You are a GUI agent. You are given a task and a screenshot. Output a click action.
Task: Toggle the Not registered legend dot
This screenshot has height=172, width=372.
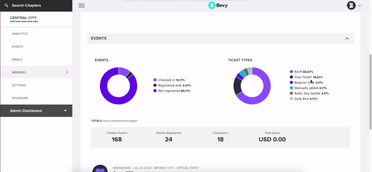[x=155, y=91]
